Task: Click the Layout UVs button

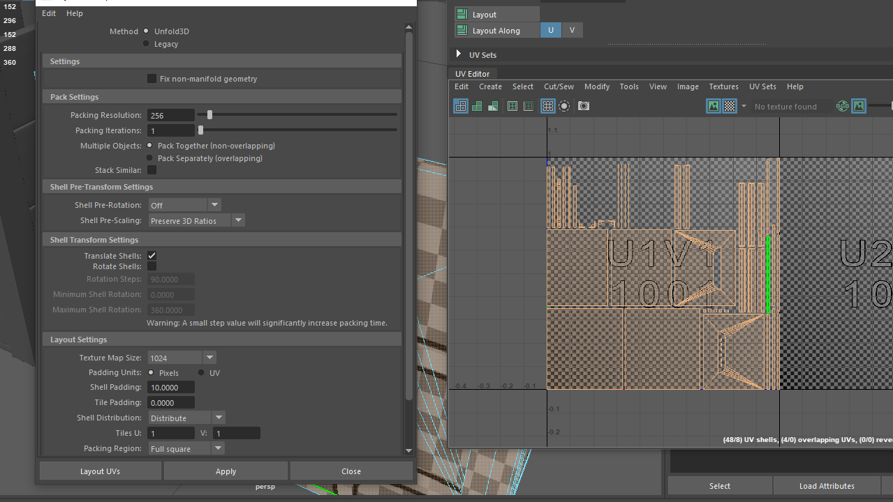Action: click(x=100, y=471)
